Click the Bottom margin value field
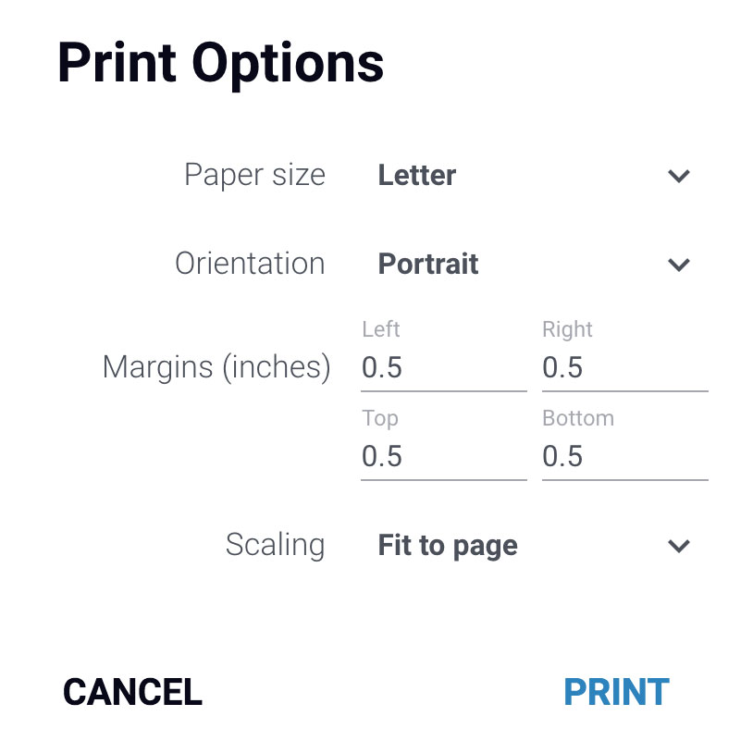 (x=624, y=456)
